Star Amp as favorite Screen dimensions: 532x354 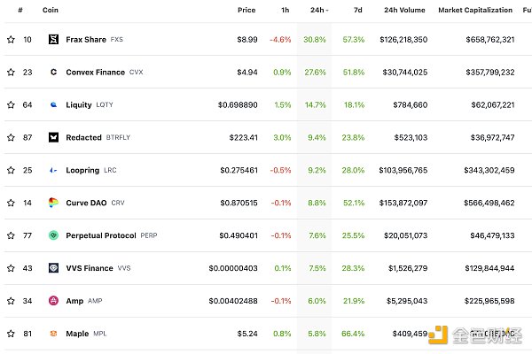[x=11, y=301]
